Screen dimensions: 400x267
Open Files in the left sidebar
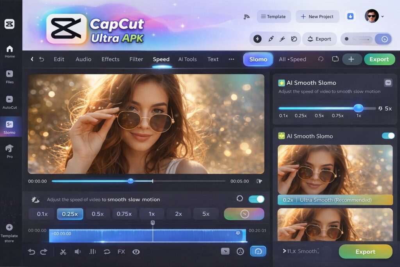pos(10,76)
